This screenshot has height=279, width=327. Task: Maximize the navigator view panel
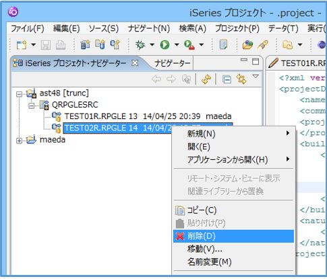coord(256,62)
